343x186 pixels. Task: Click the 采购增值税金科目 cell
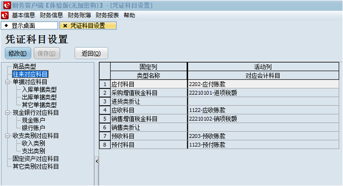coord(149,93)
